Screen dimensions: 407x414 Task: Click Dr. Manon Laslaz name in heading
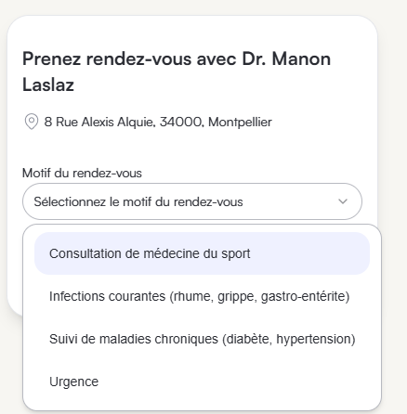pos(177,71)
